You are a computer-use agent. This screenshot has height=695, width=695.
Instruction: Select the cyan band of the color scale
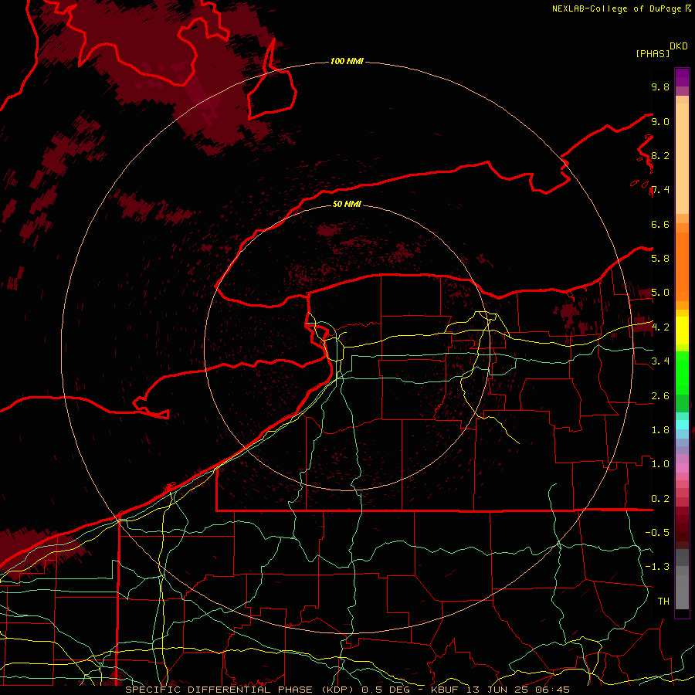[682, 425]
